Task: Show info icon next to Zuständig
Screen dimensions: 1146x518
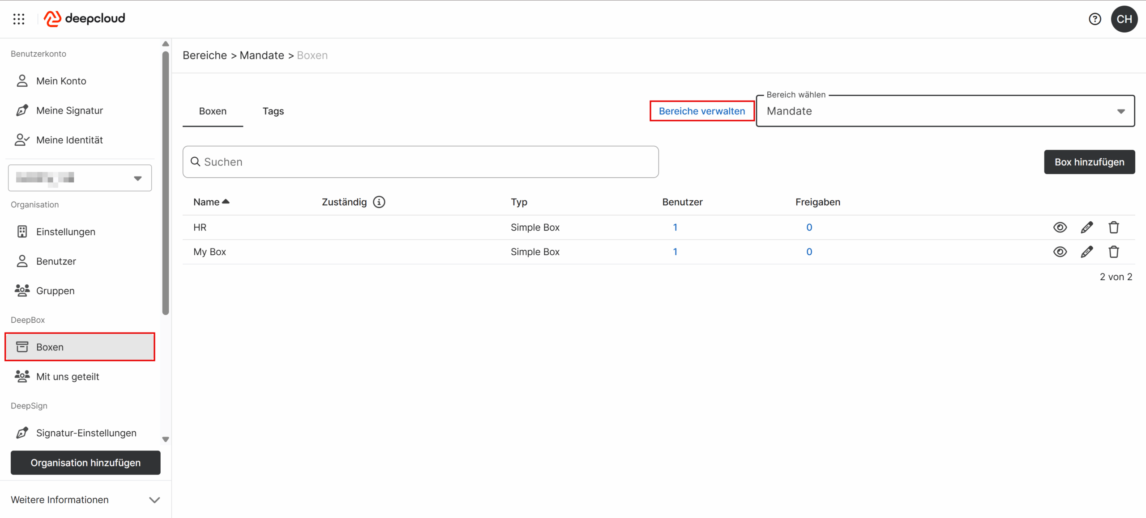Action: click(x=379, y=202)
